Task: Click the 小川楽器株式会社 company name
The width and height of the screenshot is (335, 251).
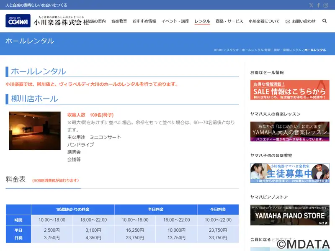Action: click(61, 22)
